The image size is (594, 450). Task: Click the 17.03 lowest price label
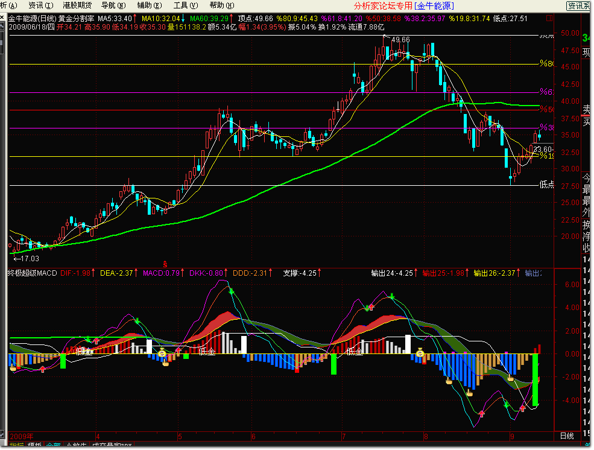(x=30, y=258)
